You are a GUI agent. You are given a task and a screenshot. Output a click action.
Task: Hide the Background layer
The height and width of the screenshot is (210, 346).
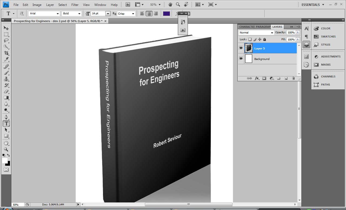241,59
